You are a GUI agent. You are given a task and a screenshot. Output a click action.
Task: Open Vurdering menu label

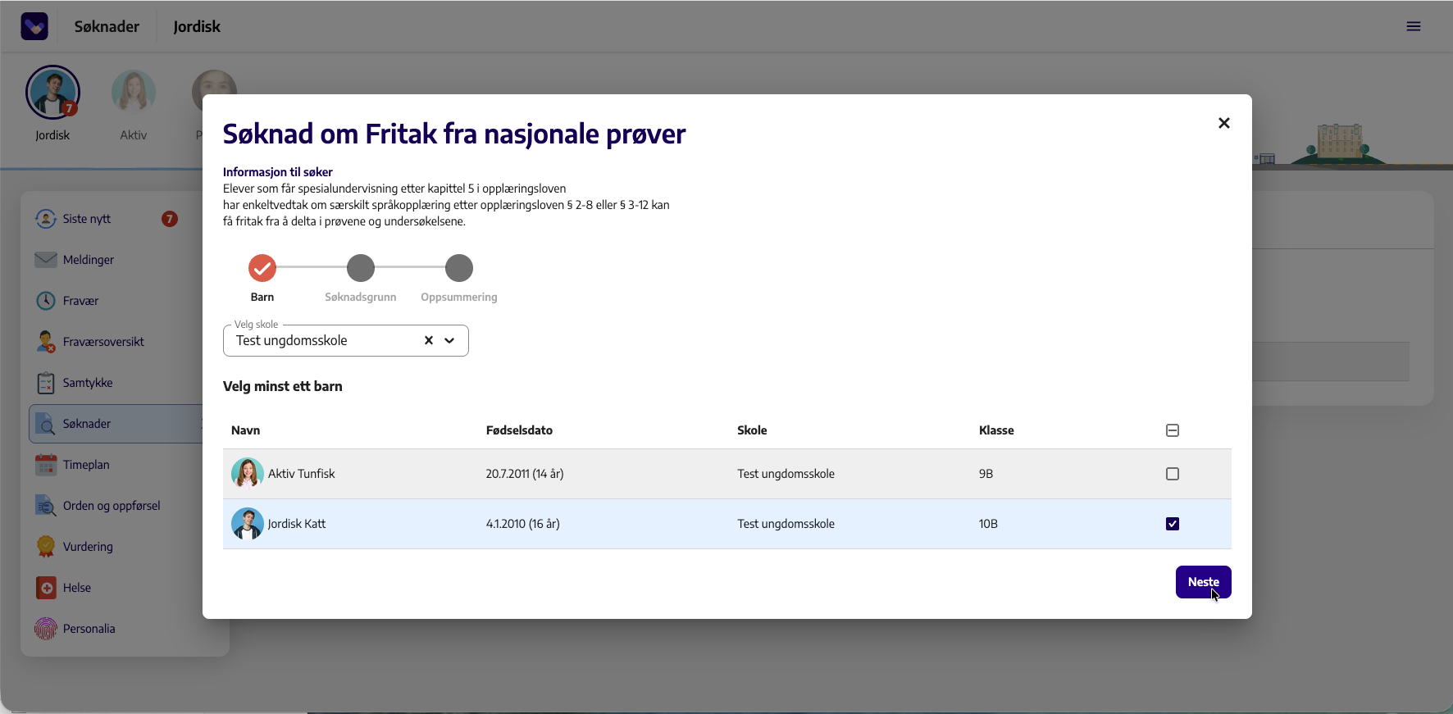click(88, 547)
